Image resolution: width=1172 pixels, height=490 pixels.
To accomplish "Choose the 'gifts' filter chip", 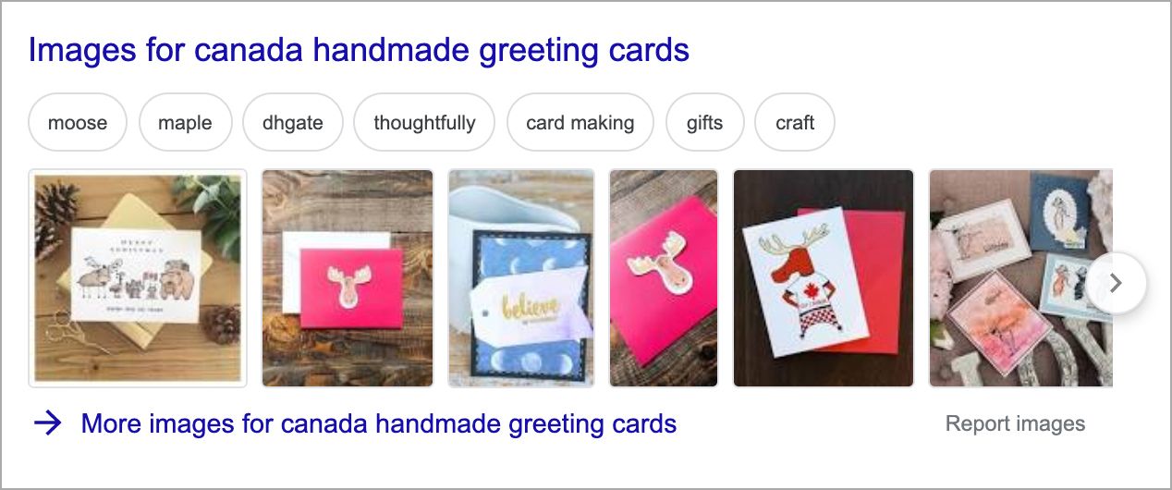I will (x=704, y=122).
